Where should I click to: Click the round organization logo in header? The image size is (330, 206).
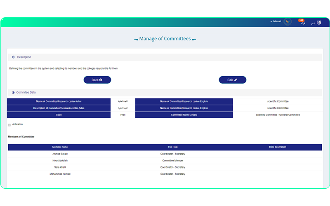pyautogui.click(x=288, y=22)
